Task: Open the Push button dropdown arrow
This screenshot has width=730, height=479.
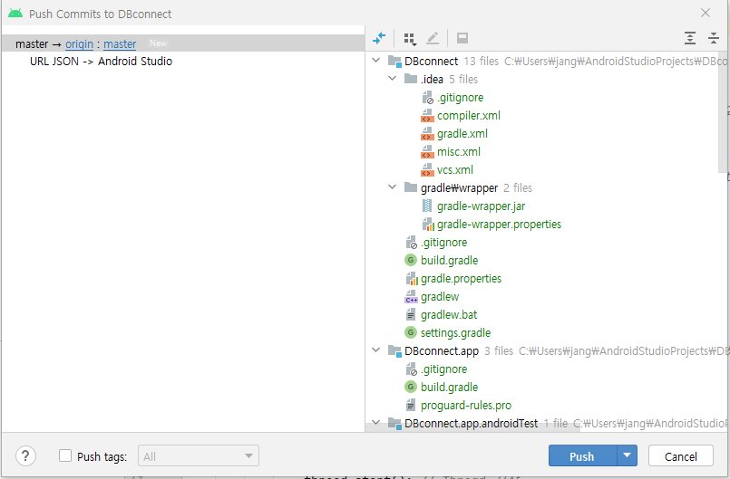Action: (628, 455)
